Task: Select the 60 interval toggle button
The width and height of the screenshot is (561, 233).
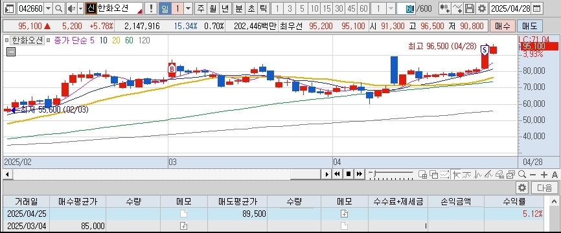Action: (x=363, y=8)
